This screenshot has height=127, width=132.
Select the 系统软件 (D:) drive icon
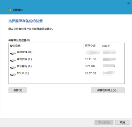(13, 53)
